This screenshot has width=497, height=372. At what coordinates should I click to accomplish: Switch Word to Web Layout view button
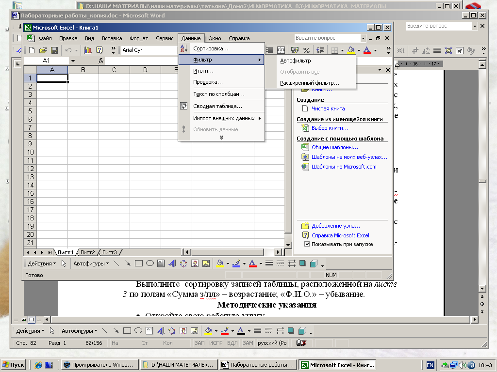tap(23, 320)
